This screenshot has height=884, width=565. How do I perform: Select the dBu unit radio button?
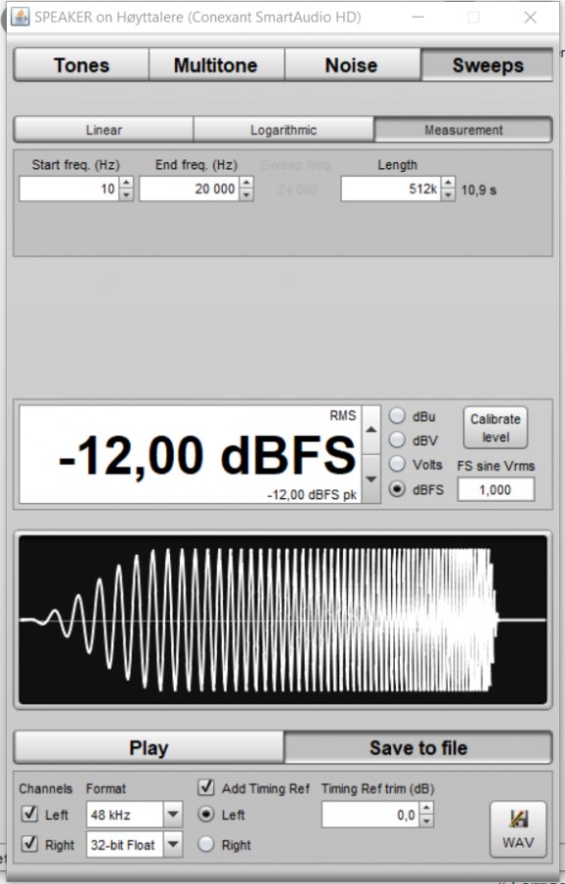(x=397, y=416)
